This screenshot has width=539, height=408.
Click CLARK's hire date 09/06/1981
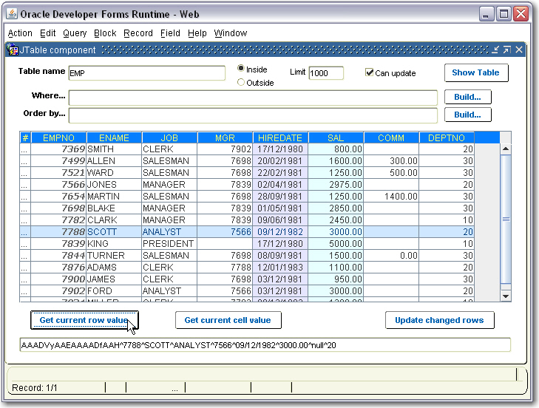(x=280, y=220)
